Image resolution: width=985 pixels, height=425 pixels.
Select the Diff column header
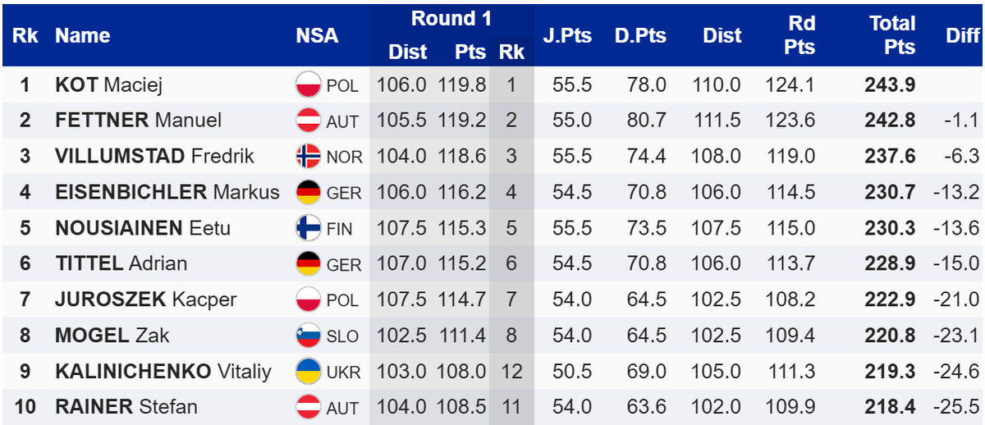click(x=962, y=35)
